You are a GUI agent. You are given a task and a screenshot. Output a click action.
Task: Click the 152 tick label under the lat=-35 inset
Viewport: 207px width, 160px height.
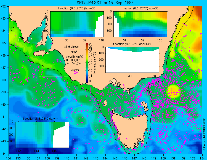[x=142, y=40]
